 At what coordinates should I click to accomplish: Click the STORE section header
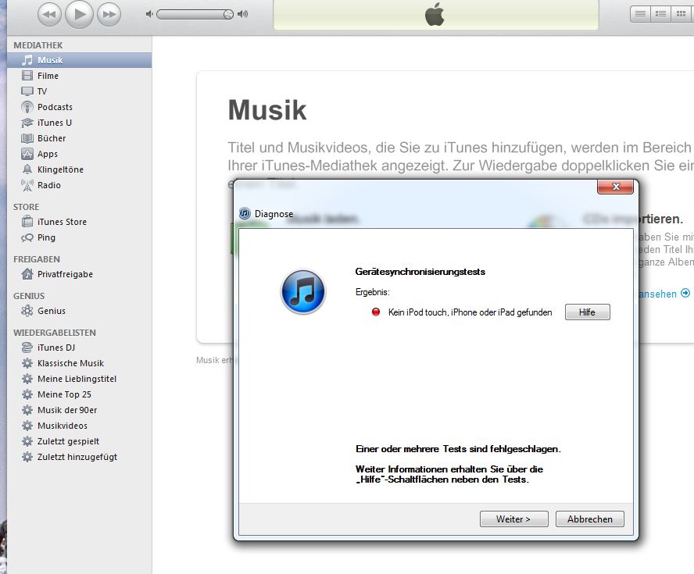point(26,207)
